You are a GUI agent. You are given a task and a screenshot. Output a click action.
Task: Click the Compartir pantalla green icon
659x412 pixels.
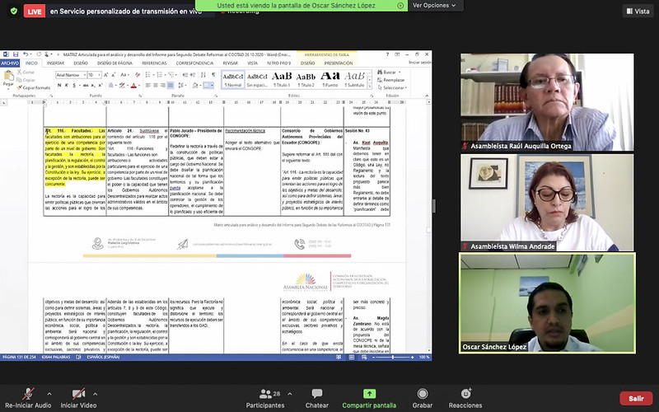coord(369,394)
